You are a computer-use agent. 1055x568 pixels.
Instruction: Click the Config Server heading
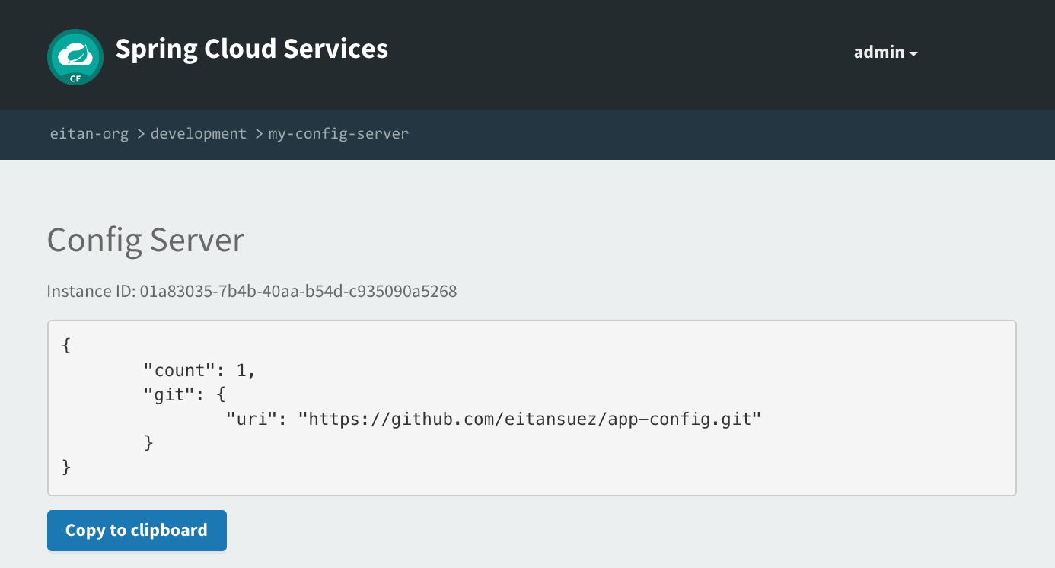click(x=145, y=241)
